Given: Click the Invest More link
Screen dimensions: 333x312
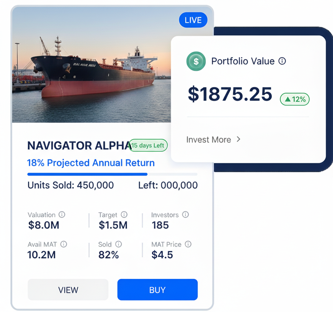Looking at the screenshot, I should point(209,139).
